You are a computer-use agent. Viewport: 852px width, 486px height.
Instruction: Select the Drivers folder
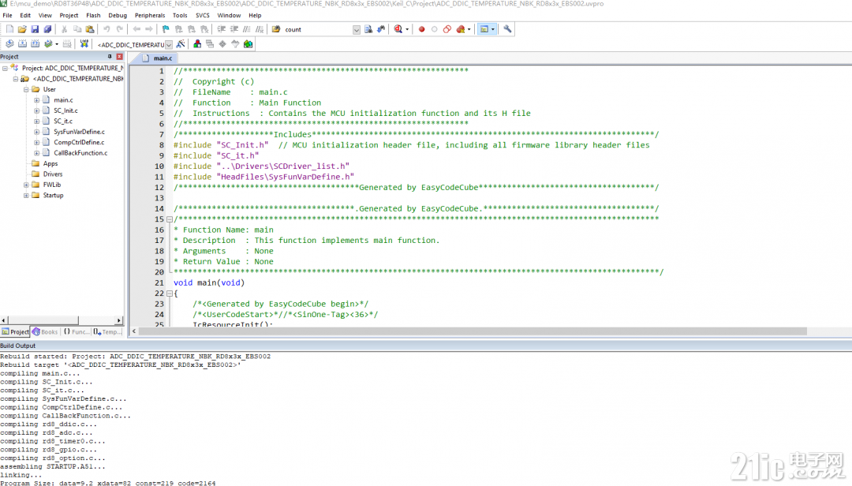click(x=53, y=174)
